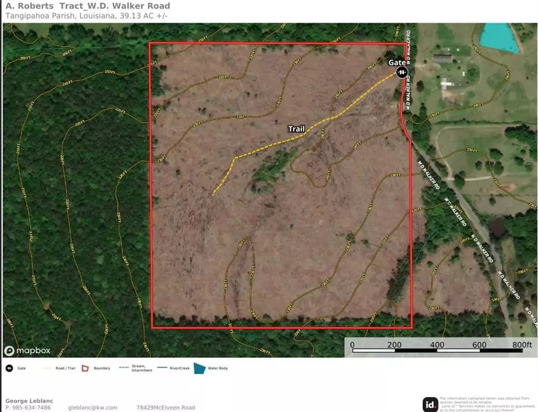538x412 pixels.
Task: Click the Trail label on the map
Action: click(296, 129)
